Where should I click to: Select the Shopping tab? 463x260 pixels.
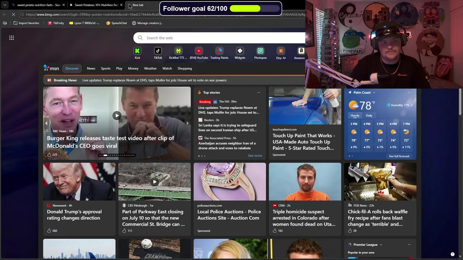pos(184,68)
